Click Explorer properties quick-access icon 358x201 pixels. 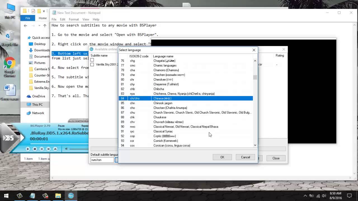(33, 11)
